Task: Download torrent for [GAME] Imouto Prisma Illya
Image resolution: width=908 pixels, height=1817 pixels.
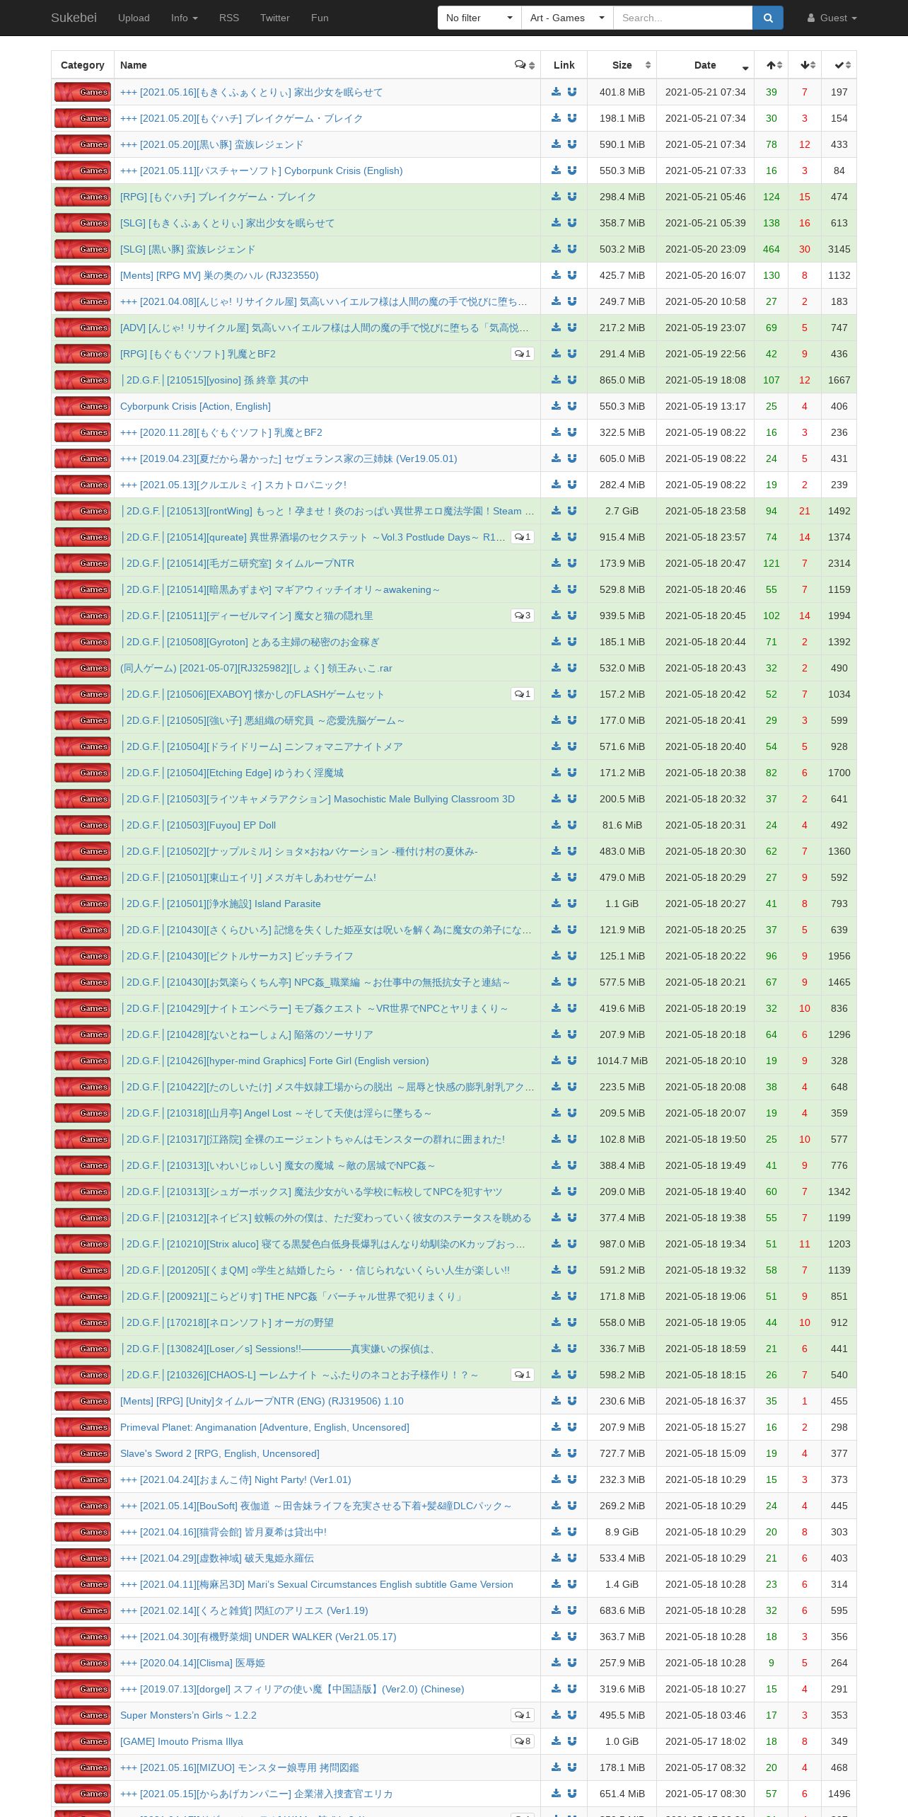Action: coord(556,1741)
